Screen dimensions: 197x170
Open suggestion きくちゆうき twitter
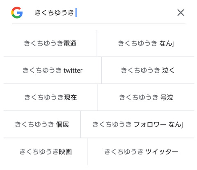click(53, 70)
